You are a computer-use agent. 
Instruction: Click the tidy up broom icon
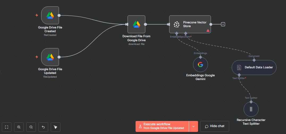pos(55,127)
